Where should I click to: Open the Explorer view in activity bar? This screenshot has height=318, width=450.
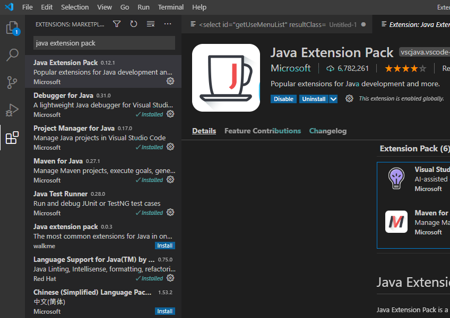[x=12, y=28]
